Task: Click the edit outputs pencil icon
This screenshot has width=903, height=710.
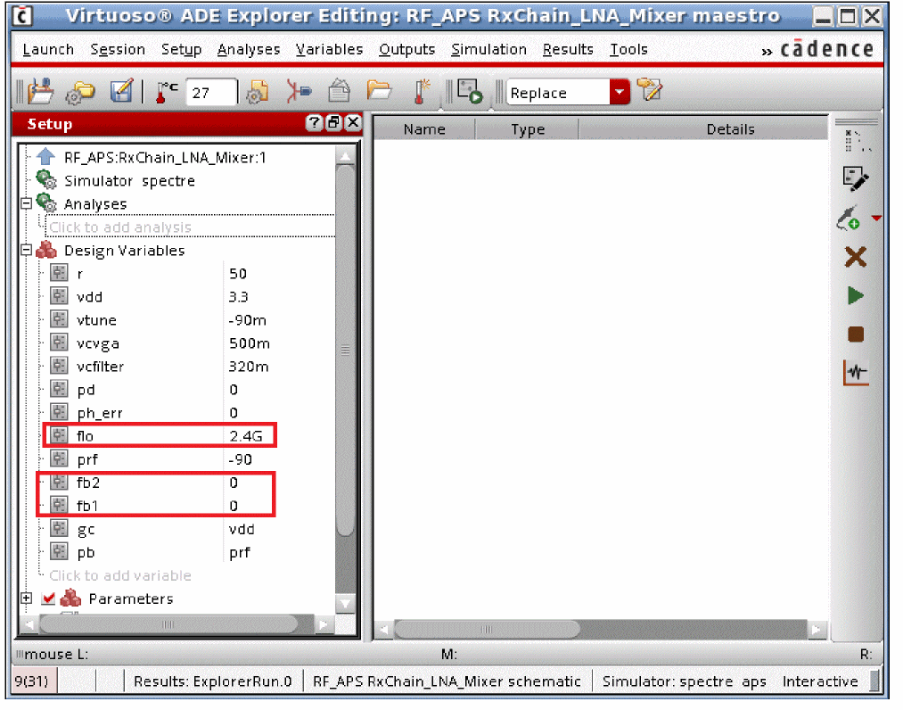Action: pos(855,179)
